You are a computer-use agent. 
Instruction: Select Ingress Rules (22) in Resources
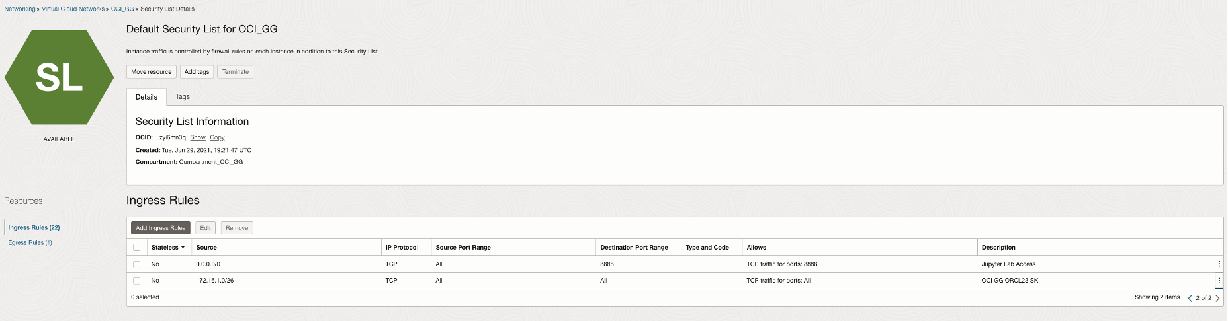pyautogui.click(x=34, y=228)
